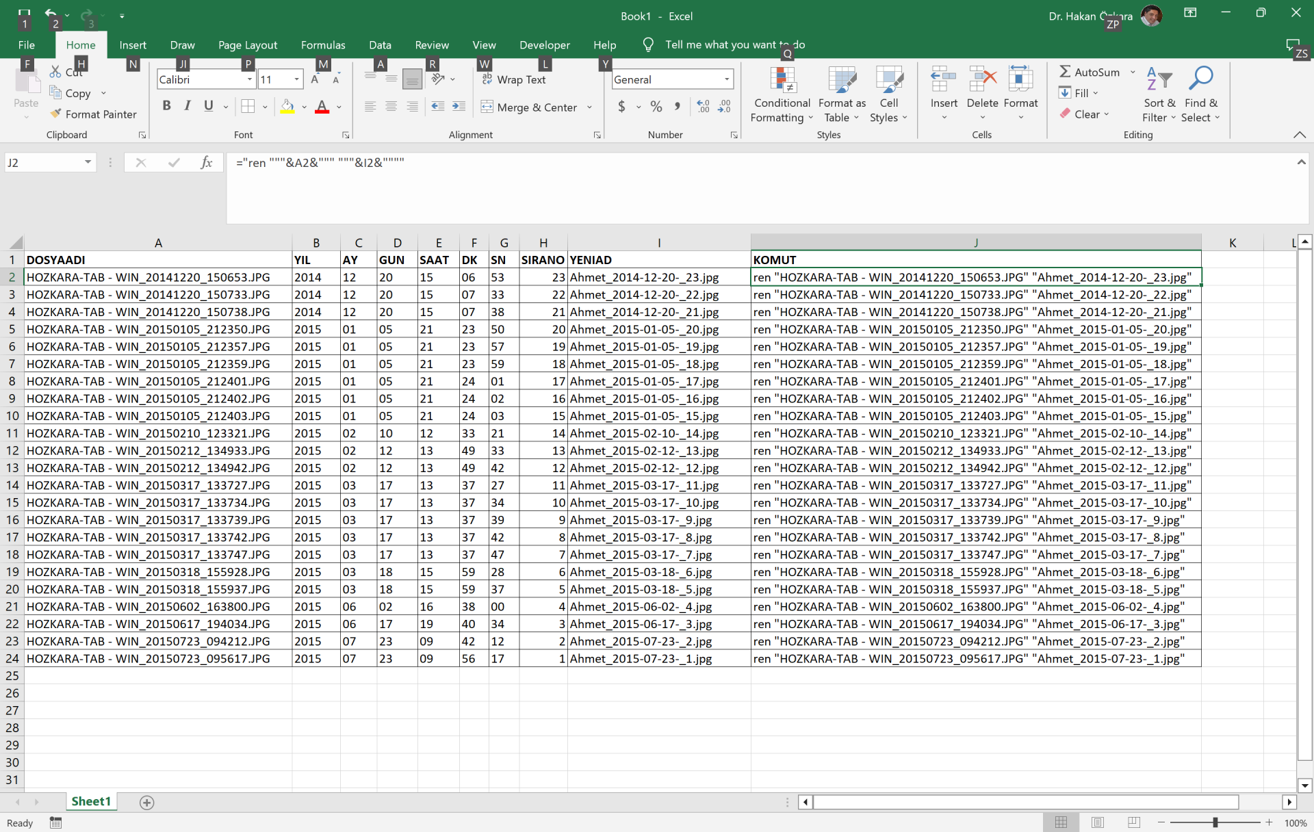1314x832 pixels.
Task: Click the Percent Style icon
Action: (656, 107)
